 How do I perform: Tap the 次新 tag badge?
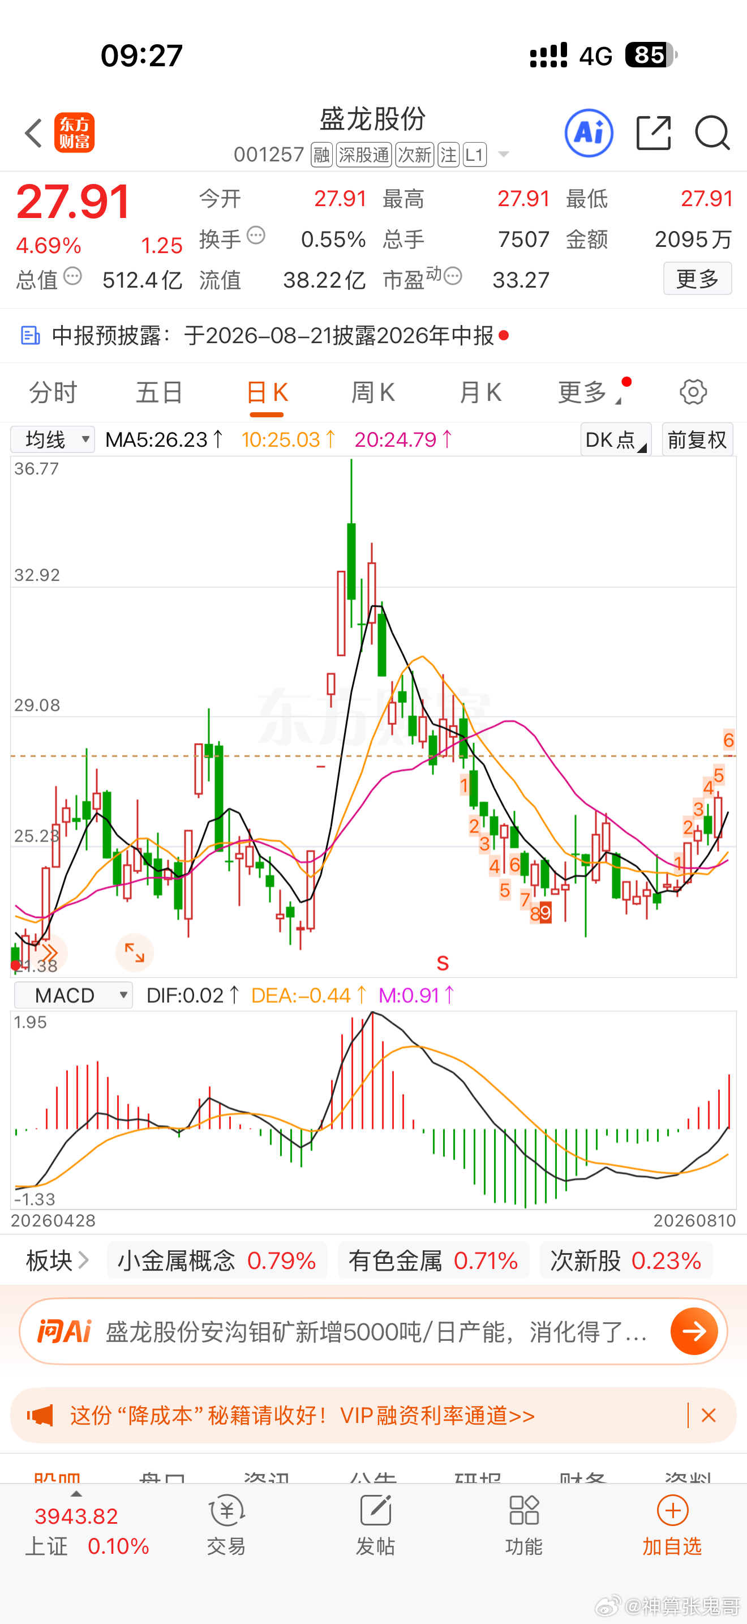pos(414,155)
